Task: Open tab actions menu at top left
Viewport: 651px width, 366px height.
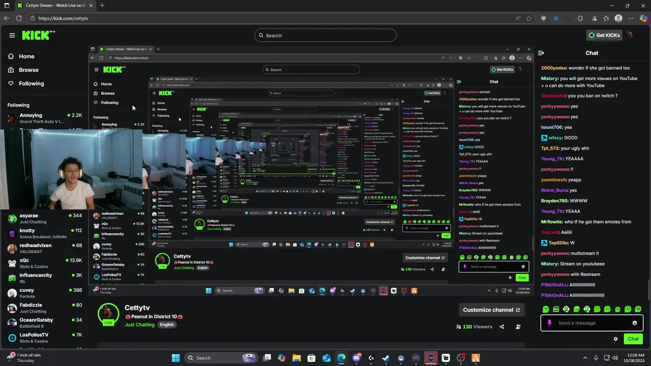Action: (x=6, y=6)
